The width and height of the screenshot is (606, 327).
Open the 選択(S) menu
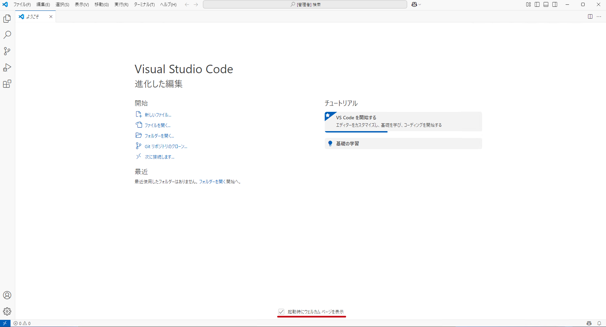[x=62, y=4]
